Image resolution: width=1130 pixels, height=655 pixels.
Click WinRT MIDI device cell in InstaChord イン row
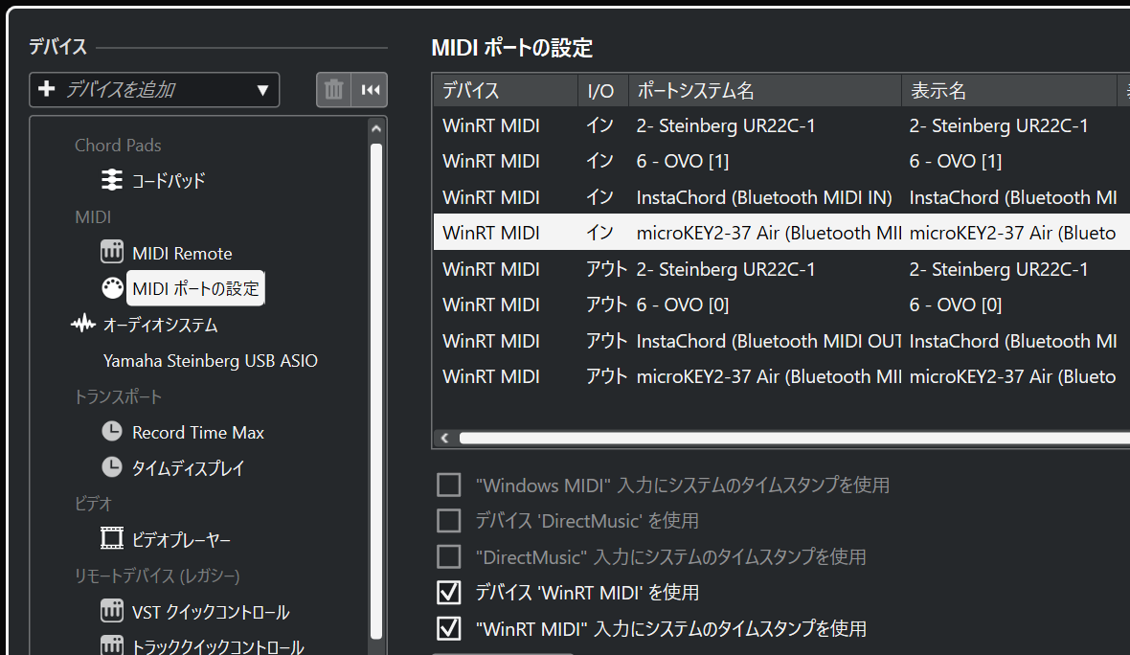pyautogui.click(x=490, y=196)
